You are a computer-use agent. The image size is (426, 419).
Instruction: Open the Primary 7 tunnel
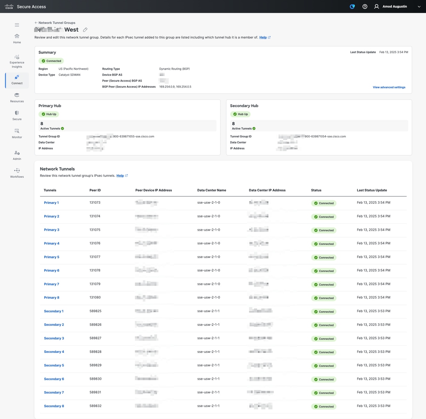pos(52,284)
